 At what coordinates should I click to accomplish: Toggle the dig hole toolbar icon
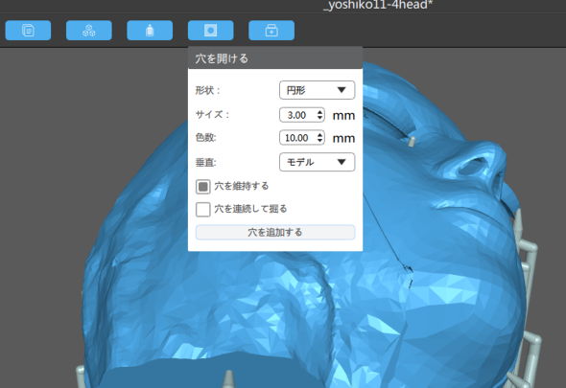tap(210, 31)
